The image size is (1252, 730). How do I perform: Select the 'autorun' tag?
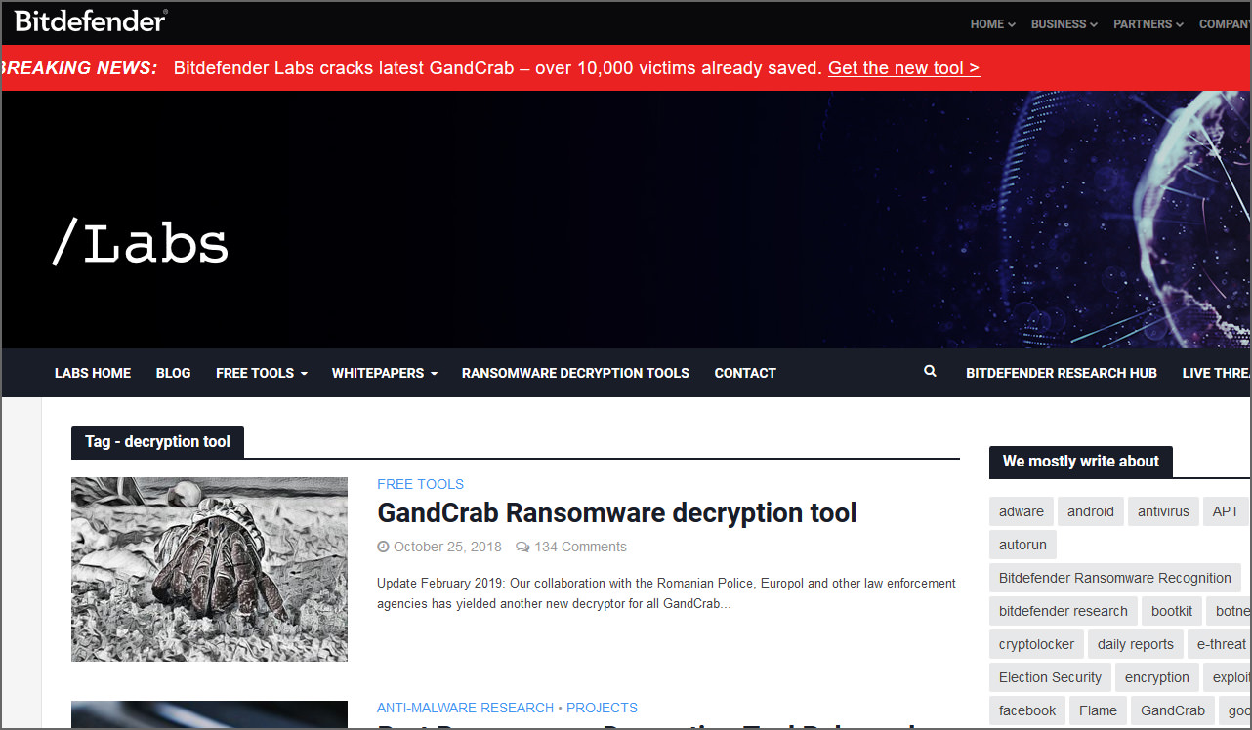tap(1022, 545)
